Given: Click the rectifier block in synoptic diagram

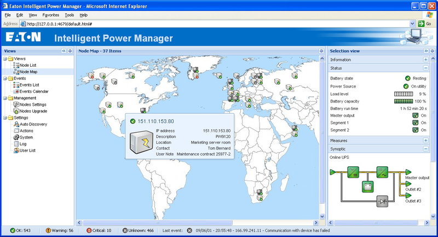Looking at the screenshot, I should click(353, 172).
